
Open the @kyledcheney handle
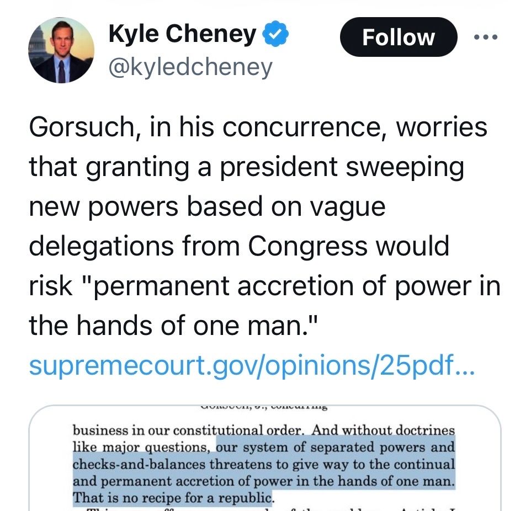click(x=190, y=67)
